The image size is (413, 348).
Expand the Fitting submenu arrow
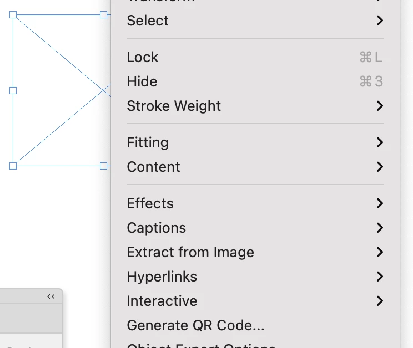coord(380,142)
